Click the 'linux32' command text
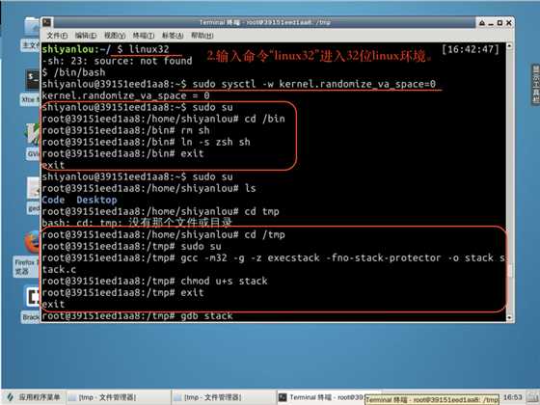This screenshot has width=540, height=405. [x=148, y=49]
